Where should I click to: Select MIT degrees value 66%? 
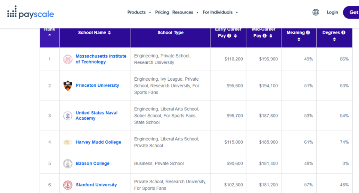click(x=344, y=59)
